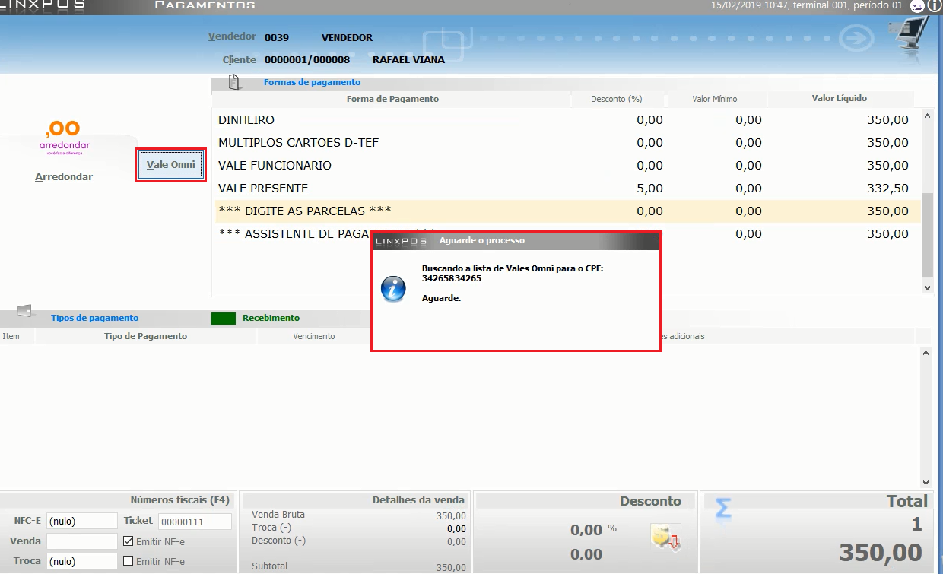This screenshot has width=943, height=574.
Task: Click the discount percent value 0,00 %
Action: [x=593, y=530]
